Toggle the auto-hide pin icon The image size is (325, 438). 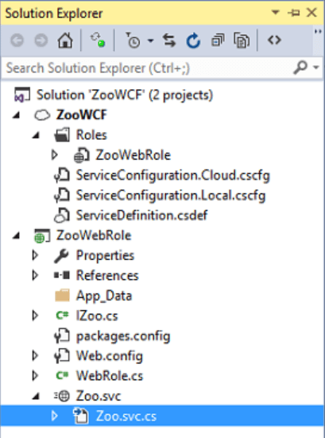click(x=293, y=13)
